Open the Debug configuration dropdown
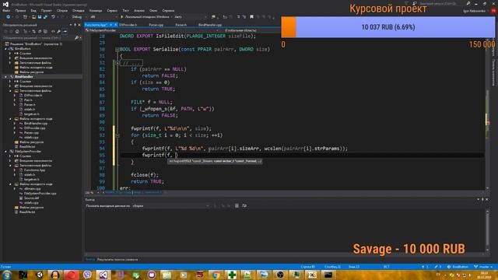 coord(79,17)
